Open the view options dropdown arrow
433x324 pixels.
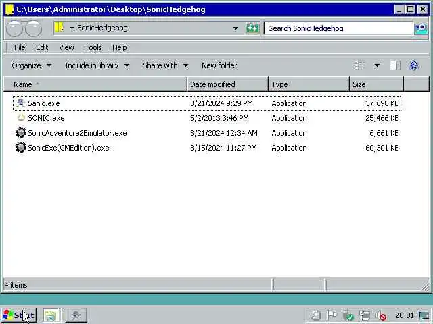[377, 65]
